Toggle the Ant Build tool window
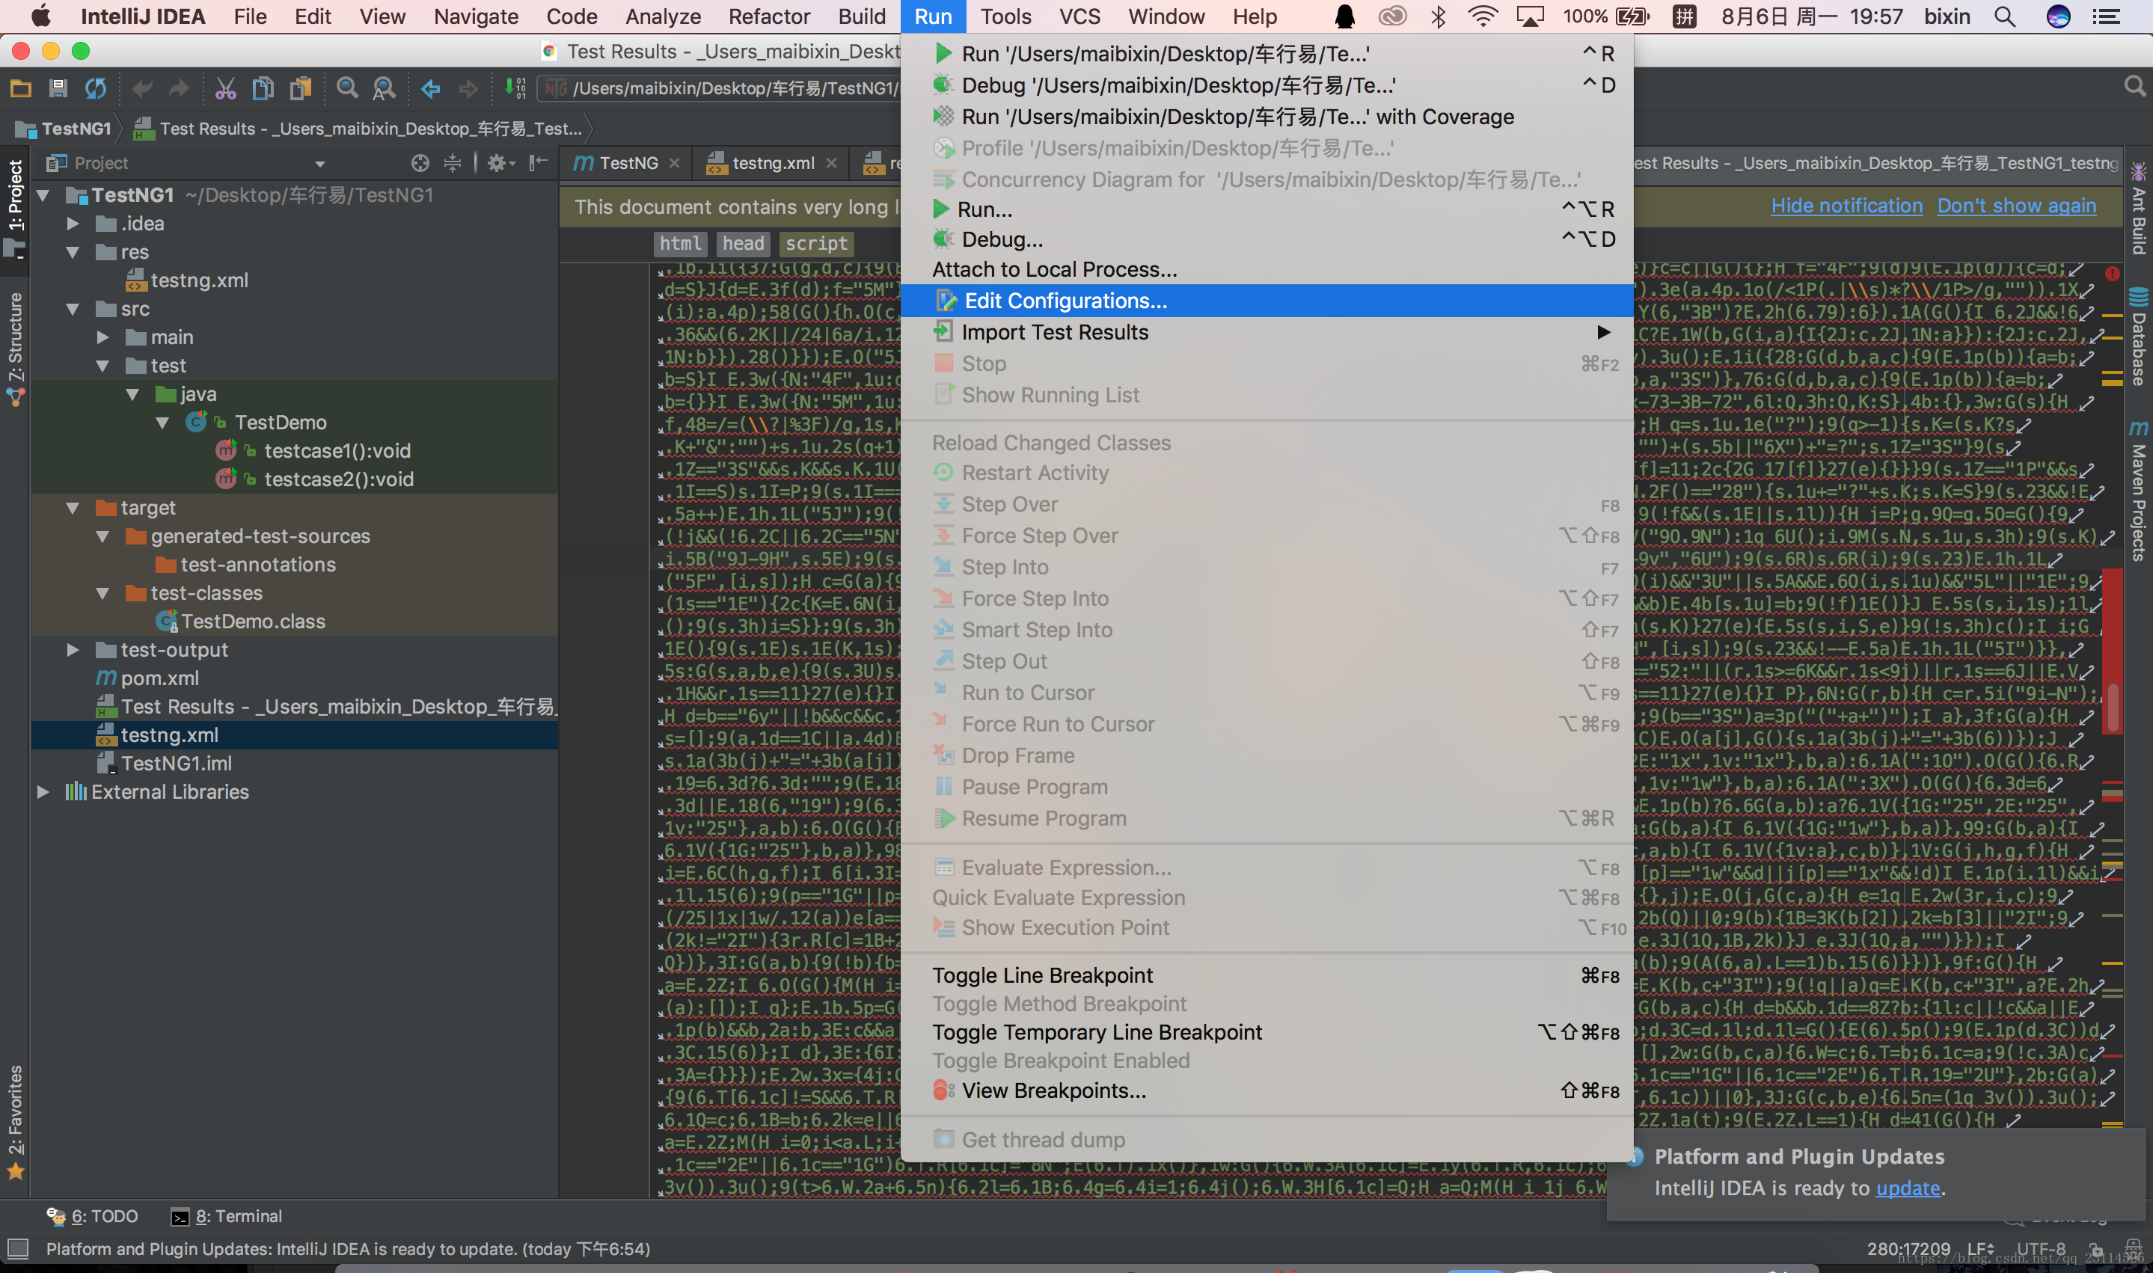 point(2137,209)
